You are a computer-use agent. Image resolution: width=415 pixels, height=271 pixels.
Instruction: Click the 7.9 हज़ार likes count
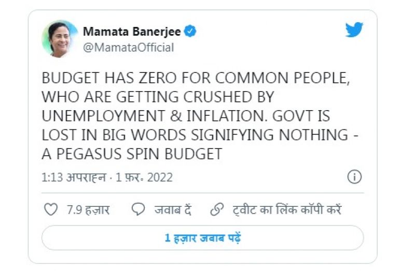tap(88, 210)
